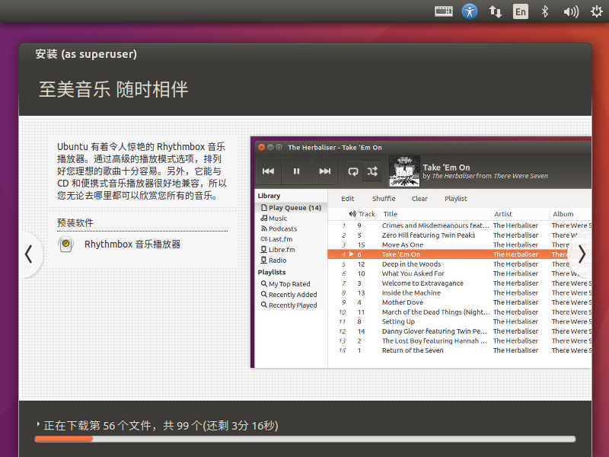This screenshot has width=609, height=457.
Task: Select the track 'What You Asked For'
Action: coord(460,273)
